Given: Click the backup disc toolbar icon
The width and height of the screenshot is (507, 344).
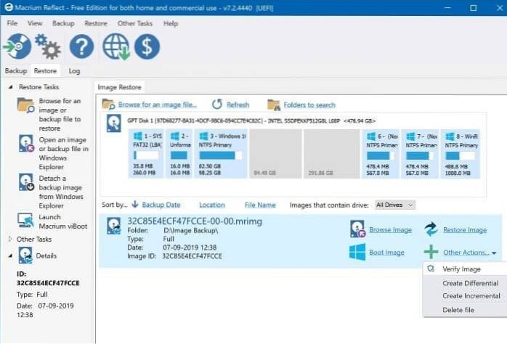Looking at the screenshot, I should pos(17,47).
